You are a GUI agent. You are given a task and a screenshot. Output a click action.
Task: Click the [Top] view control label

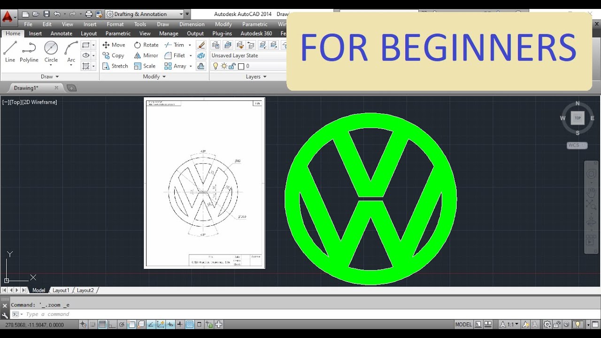pos(15,102)
